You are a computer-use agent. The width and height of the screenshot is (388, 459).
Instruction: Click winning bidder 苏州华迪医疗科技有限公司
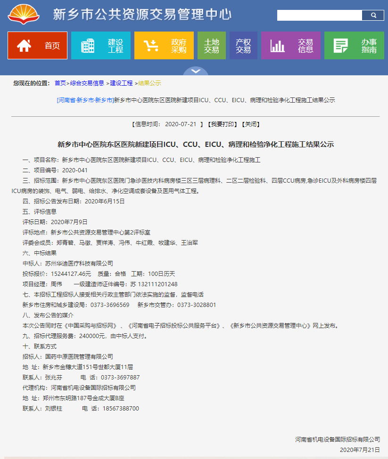click(x=79, y=264)
